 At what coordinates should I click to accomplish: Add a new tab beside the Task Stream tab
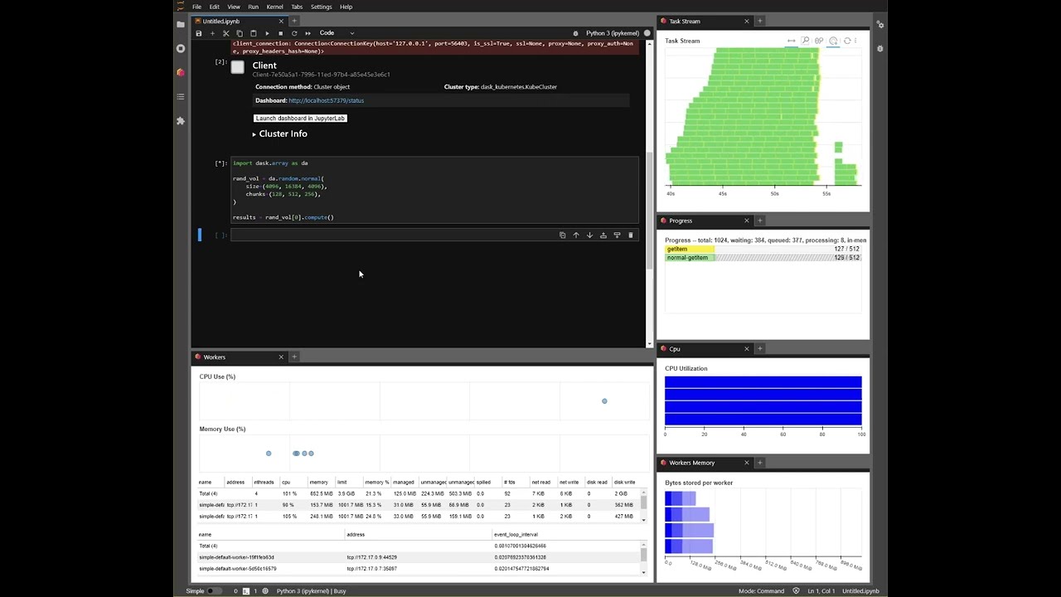[x=759, y=21]
